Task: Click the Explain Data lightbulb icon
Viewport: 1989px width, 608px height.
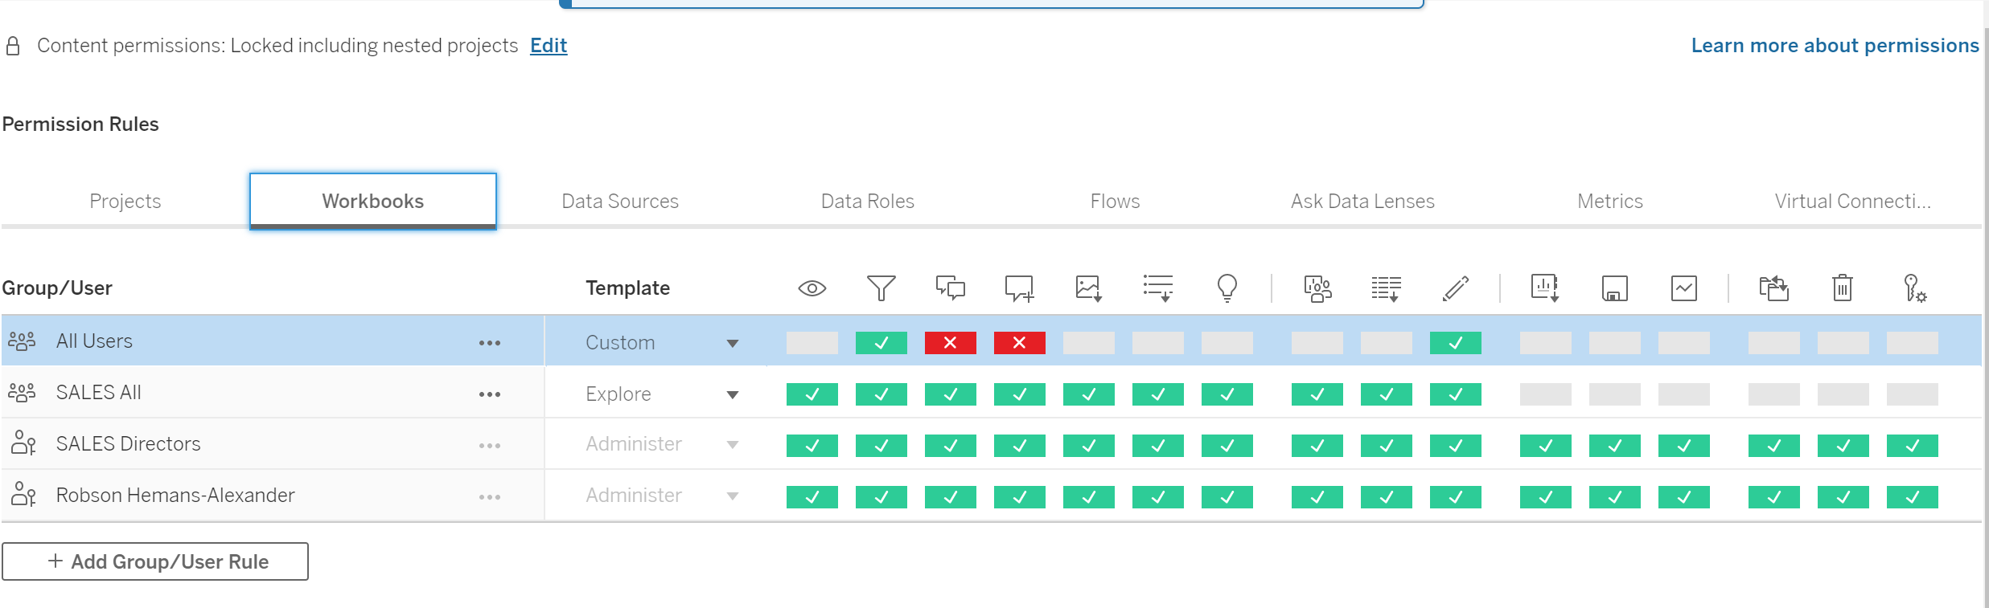Action: pyautogui.click(x=1227, y=288)
